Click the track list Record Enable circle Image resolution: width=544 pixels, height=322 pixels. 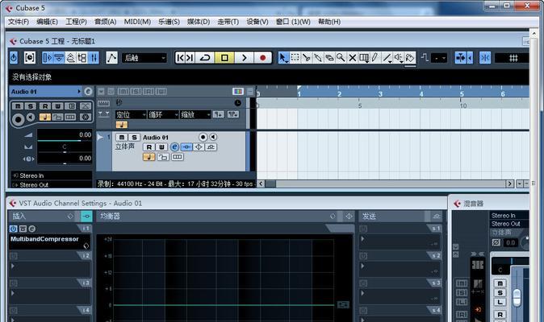(x=203, y=137)
